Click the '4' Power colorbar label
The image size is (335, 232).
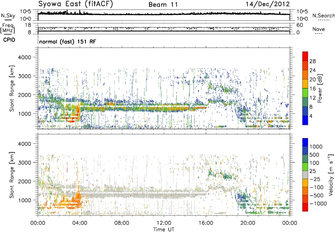[x=311, y=116]
